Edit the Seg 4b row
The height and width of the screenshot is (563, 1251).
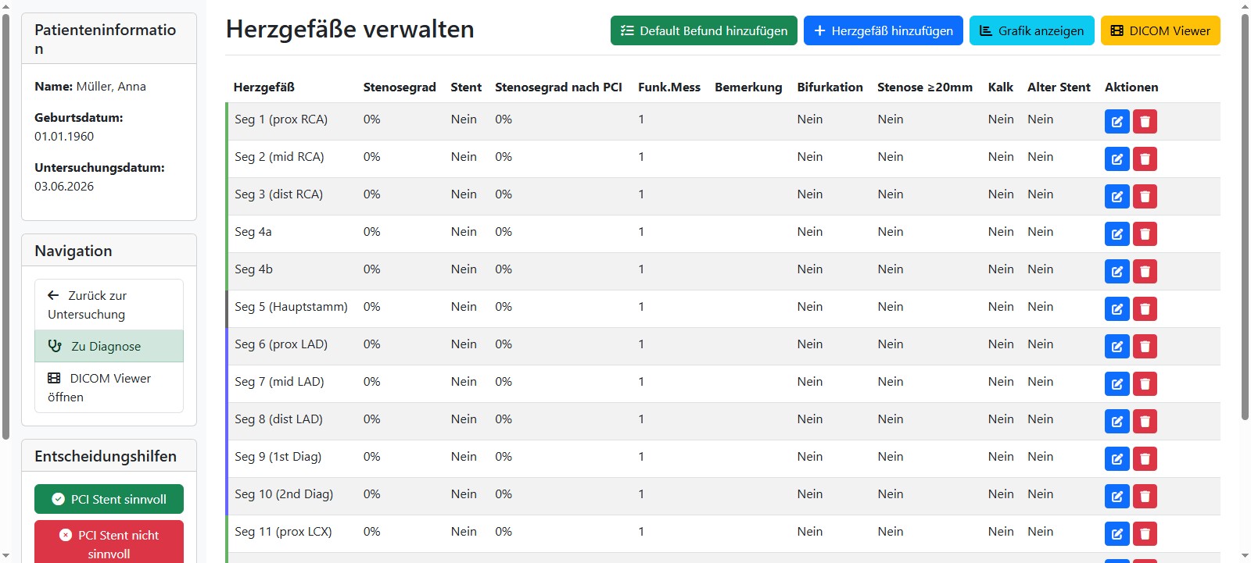click(x=1117, y=272)
